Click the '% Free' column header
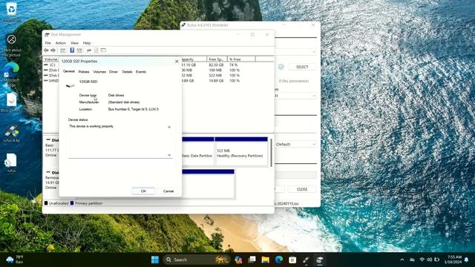 [241, 59]
